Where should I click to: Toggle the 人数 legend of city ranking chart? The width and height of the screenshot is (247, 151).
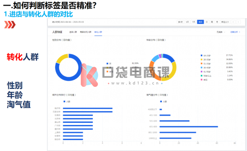(x=67, y=102)
